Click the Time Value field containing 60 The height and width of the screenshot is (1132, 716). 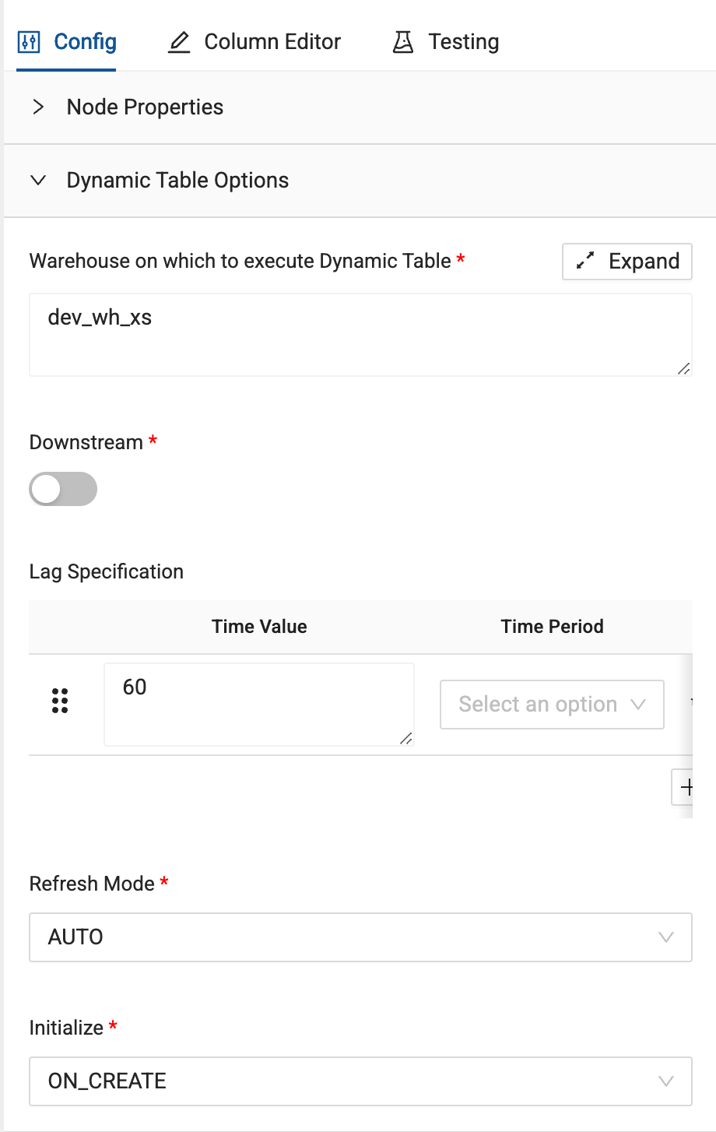click(258, 704)
